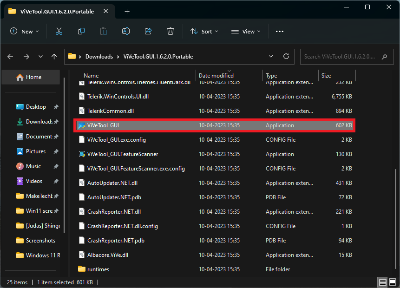Switch to details view from the status bar
Image resolution: width=400 pixels, height=288 pixels.
382,282
